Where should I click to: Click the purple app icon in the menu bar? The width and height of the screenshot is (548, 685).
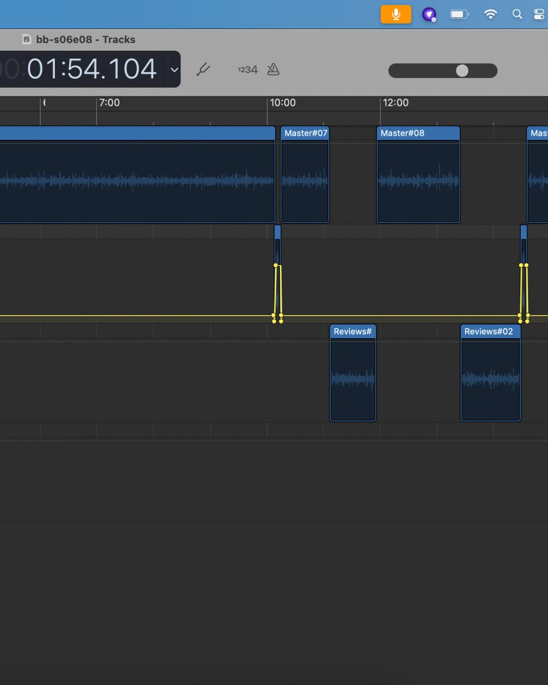point(429,14)
